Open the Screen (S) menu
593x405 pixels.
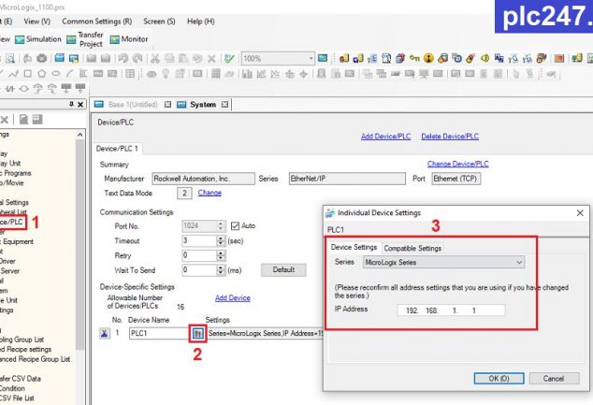159,22
